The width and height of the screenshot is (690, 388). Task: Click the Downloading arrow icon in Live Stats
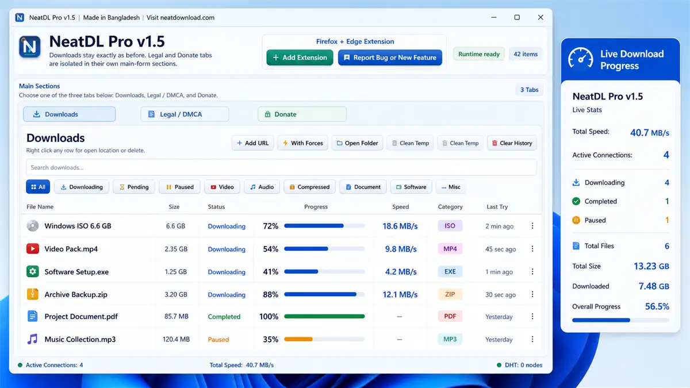tap(576, 183)
